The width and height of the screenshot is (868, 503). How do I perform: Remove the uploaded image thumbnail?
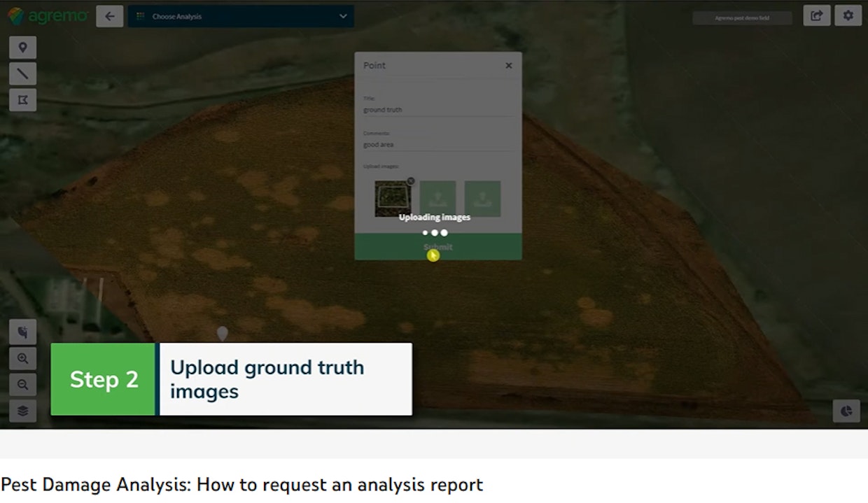[x=411, y=181]
